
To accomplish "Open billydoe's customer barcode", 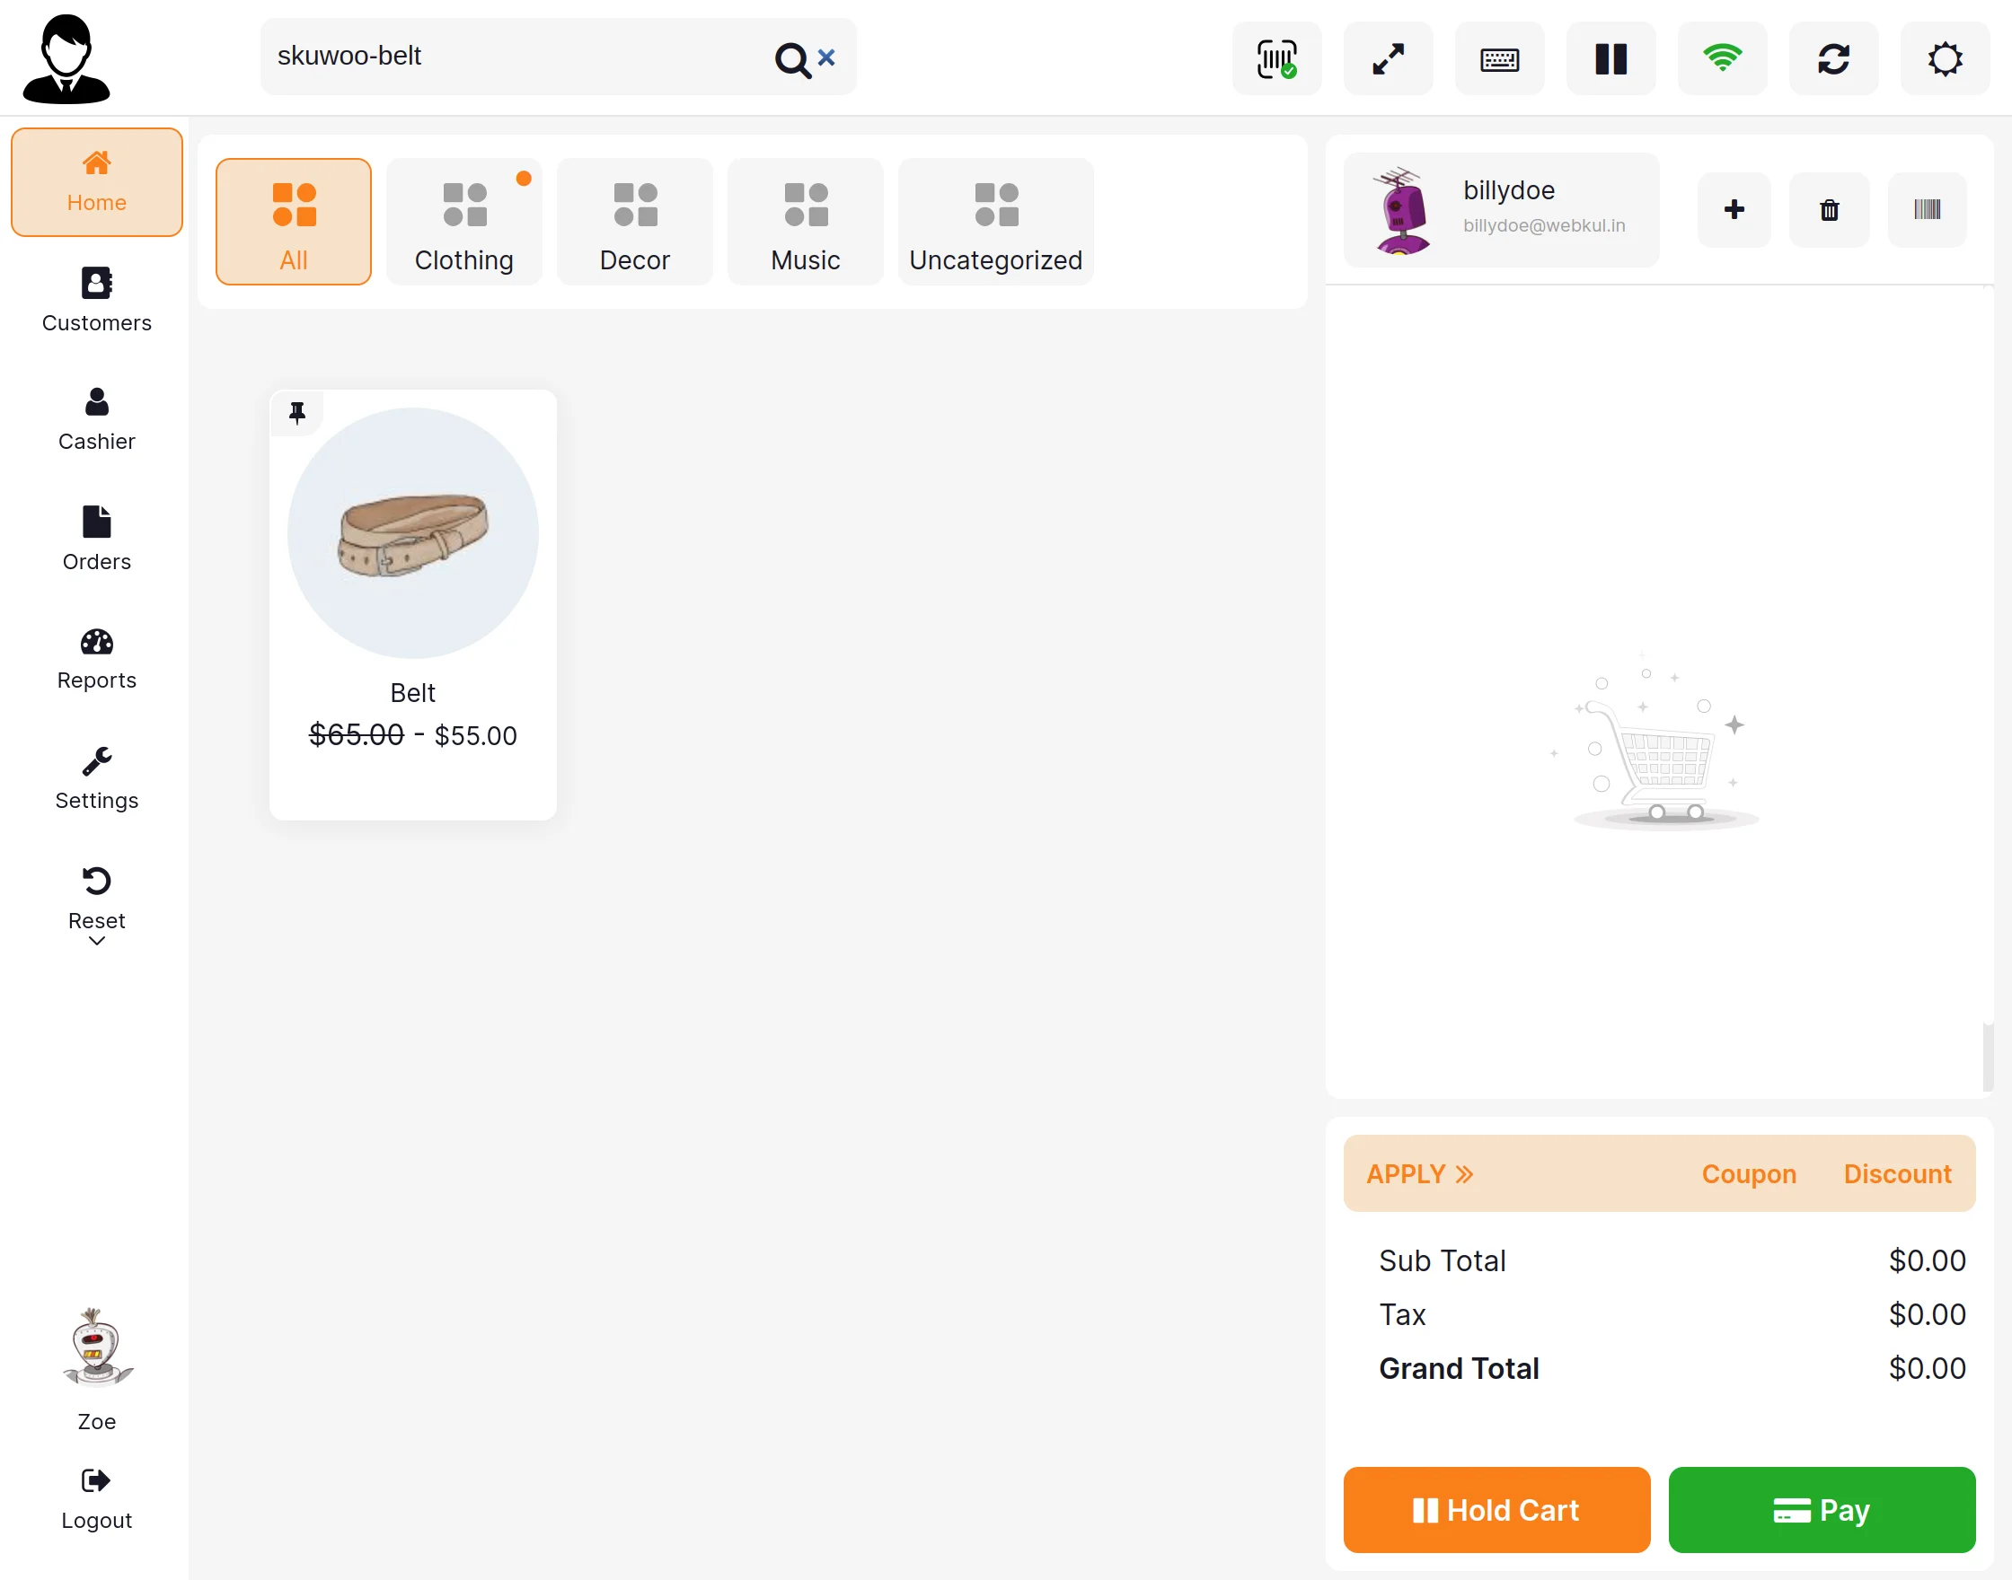I will (x=1927, y=210).
